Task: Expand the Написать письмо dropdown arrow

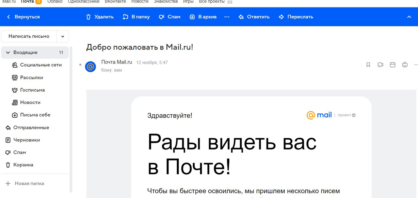Action: 63,36
